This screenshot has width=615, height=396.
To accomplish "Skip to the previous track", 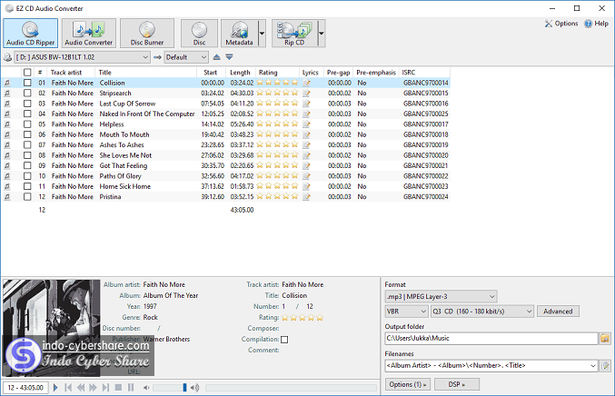I will pyautogui.click(x=68, y=388).
